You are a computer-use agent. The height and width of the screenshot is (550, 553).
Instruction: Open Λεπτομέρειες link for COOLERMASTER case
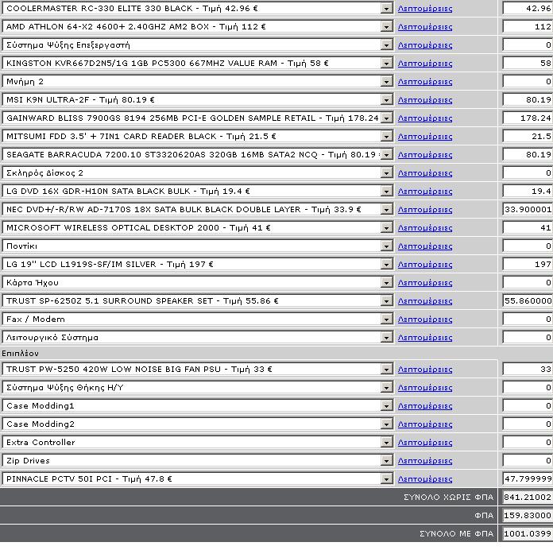[425, 9]
